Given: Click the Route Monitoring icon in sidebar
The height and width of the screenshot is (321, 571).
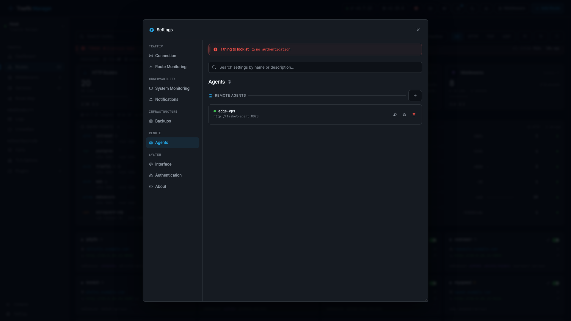Looking at the screenshot, I should (151, 67).
